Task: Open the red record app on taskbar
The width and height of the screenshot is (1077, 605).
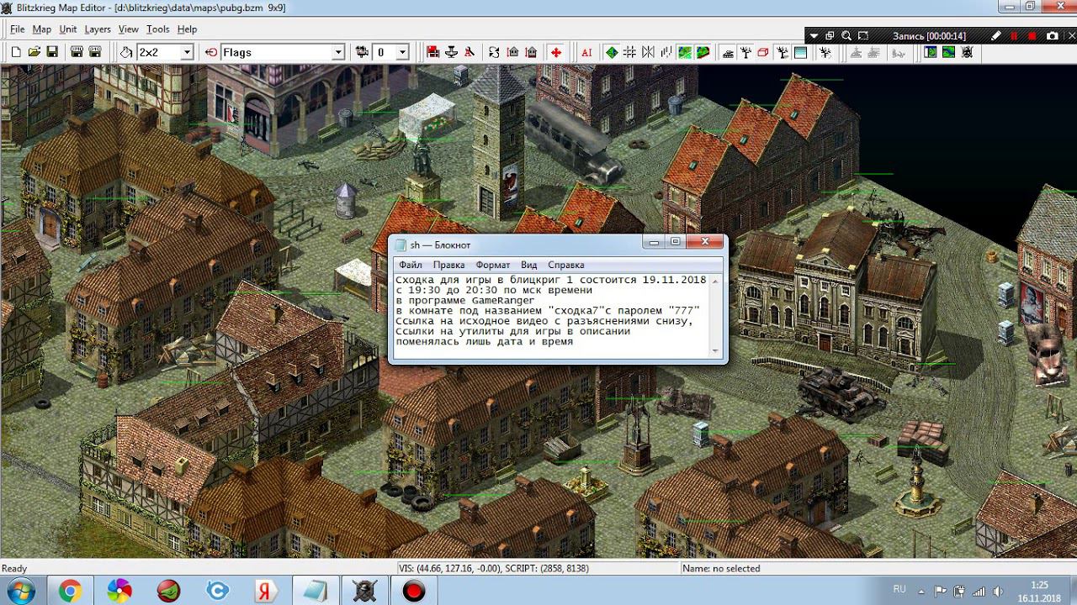Action: pos(413,591)
